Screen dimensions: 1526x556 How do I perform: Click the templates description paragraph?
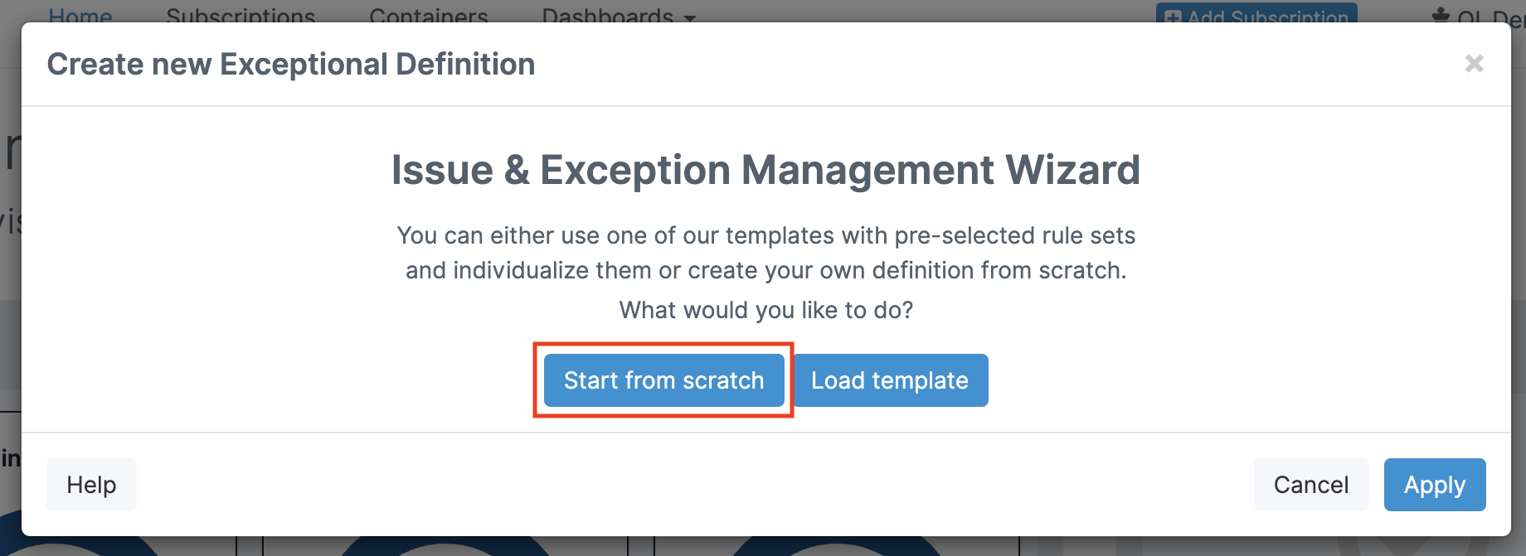click(x=765, y=253)
